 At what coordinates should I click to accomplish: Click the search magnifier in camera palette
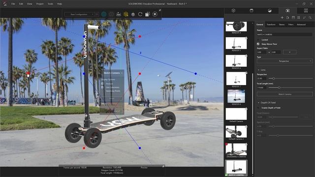pyautogui.click(x=310, y=18)
